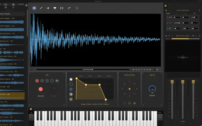The height and width of the screenshot is (126, 202).
Task: Open the Spatializer lines menu icon
Action: (196, 36)
